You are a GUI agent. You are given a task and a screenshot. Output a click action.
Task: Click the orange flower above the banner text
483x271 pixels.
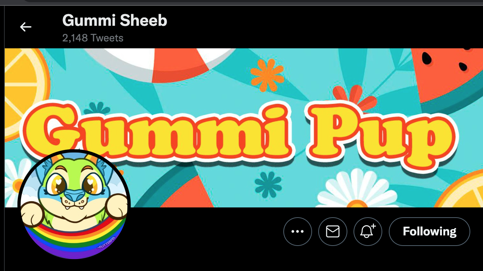coord(267,75)
